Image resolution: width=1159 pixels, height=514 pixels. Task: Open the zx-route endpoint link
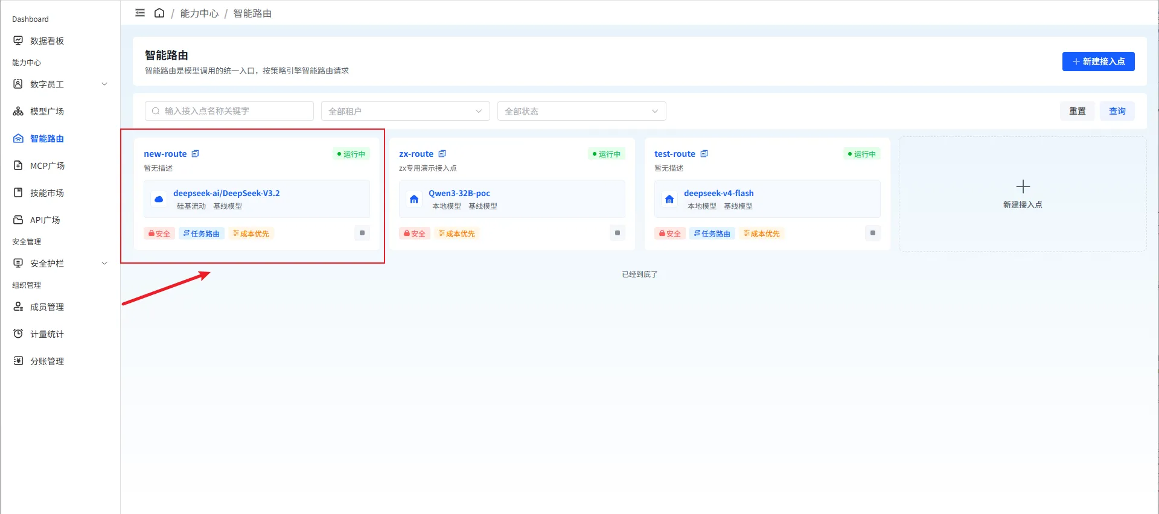pyautogui.click(x=417, y=154)
